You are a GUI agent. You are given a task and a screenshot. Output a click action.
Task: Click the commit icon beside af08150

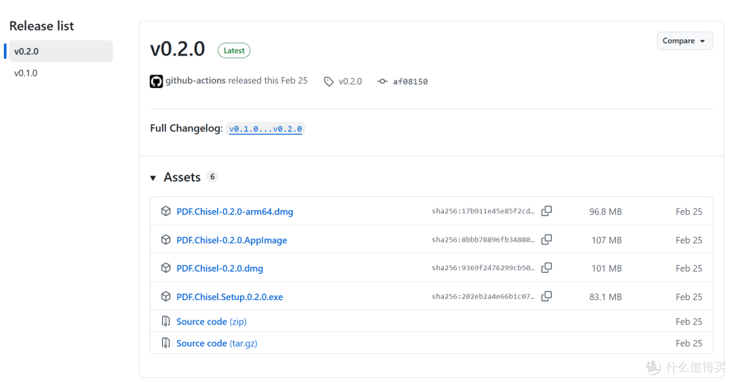click(x=382, y=82)
